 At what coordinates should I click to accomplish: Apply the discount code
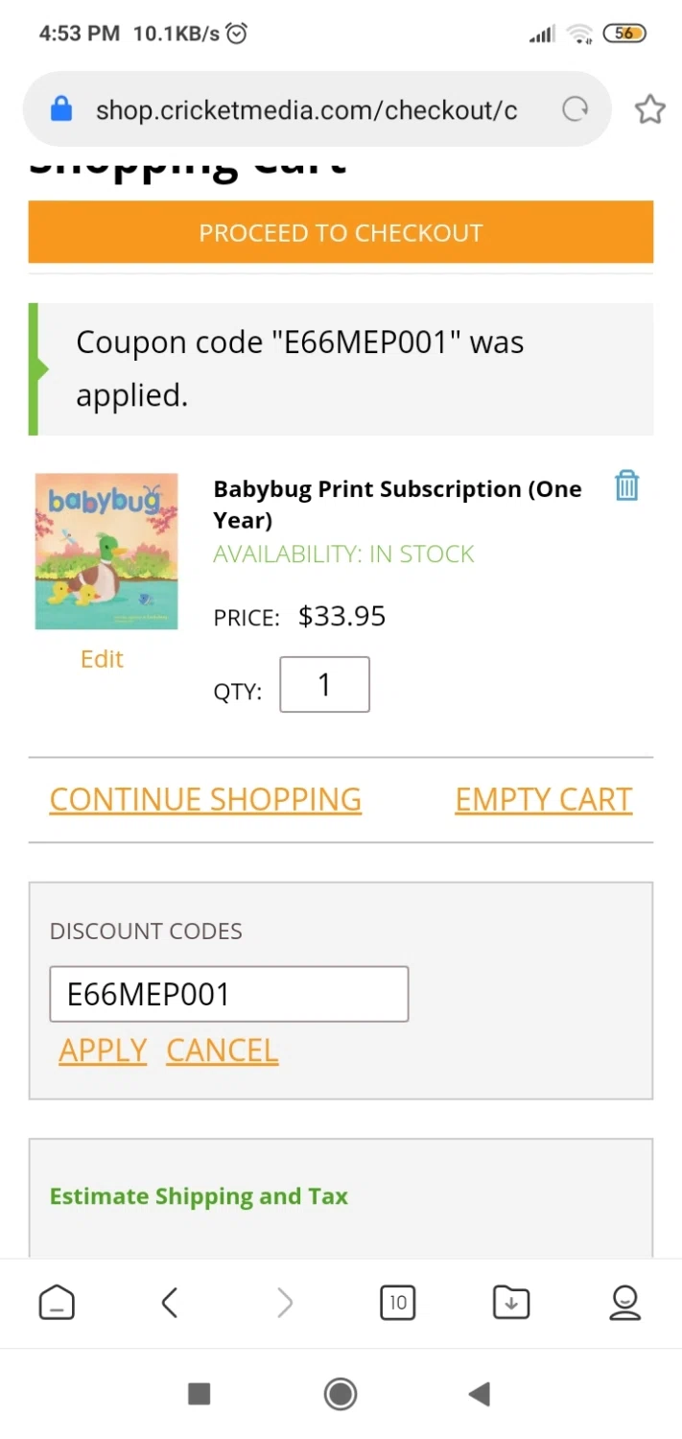[103, 1050]
